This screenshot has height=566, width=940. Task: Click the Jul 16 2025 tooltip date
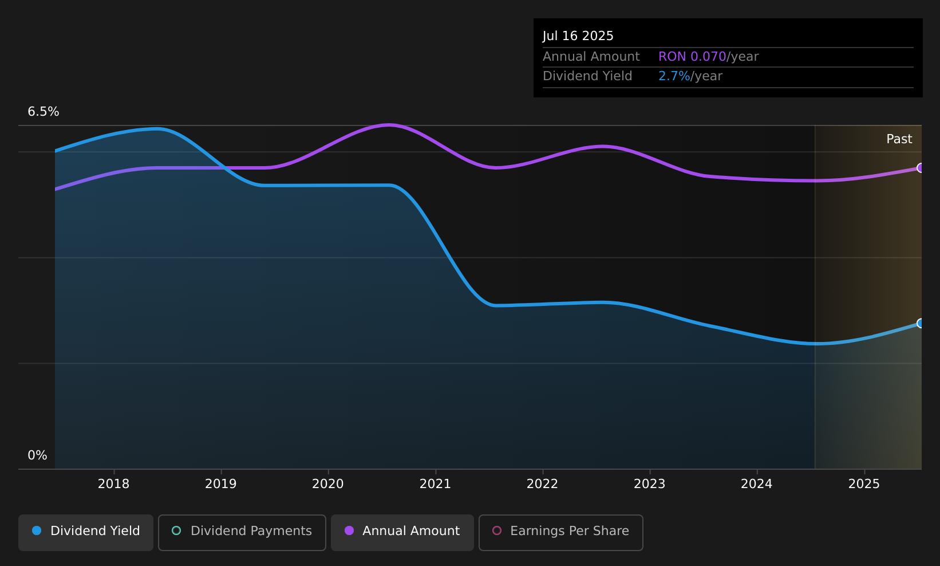tap(578, 36)
